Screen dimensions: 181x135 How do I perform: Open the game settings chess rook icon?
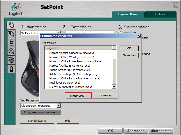click(x=11, y=43)
